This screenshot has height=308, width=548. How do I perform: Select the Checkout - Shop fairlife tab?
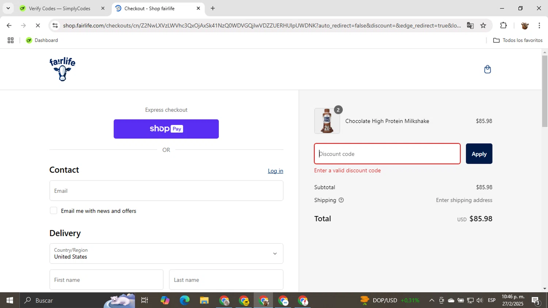157,8
